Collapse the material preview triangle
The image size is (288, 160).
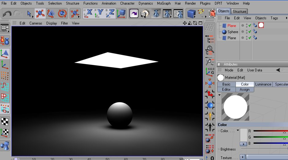[219, 95]
